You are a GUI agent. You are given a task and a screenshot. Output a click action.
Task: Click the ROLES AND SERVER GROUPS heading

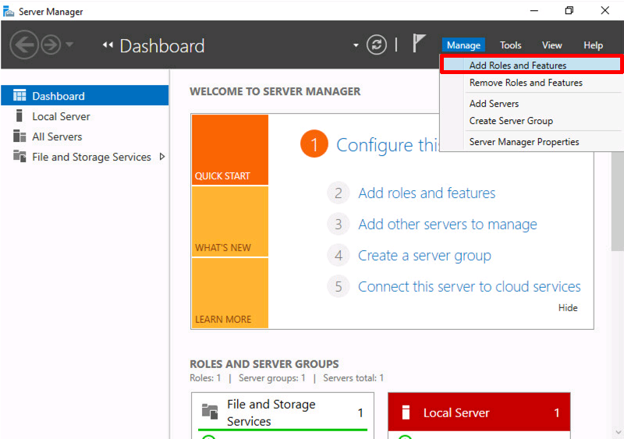264,364
